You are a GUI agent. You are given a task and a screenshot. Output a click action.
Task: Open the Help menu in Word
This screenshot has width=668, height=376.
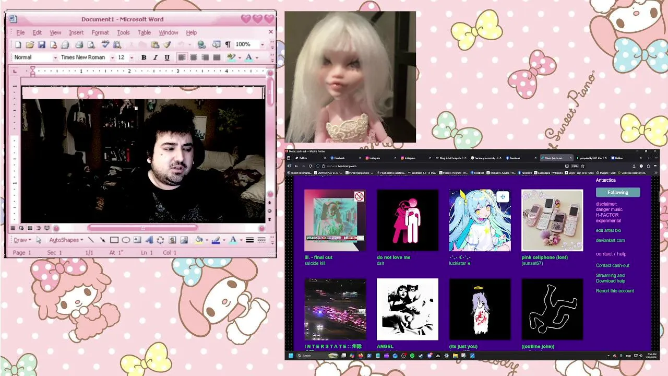pyautogui.click(x=192, y=32)
